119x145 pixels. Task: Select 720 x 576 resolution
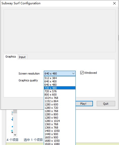click(x=60, y=91)
